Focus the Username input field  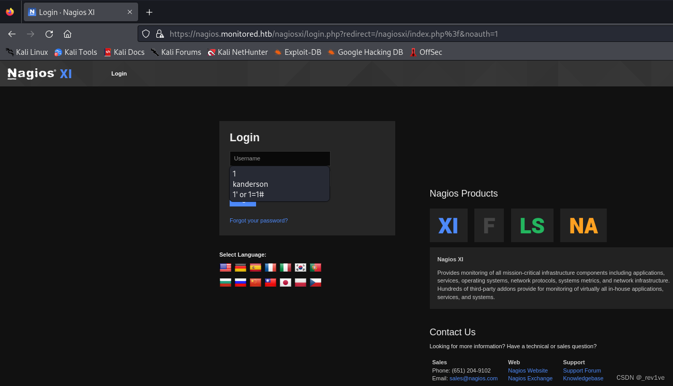pos(280,158)
